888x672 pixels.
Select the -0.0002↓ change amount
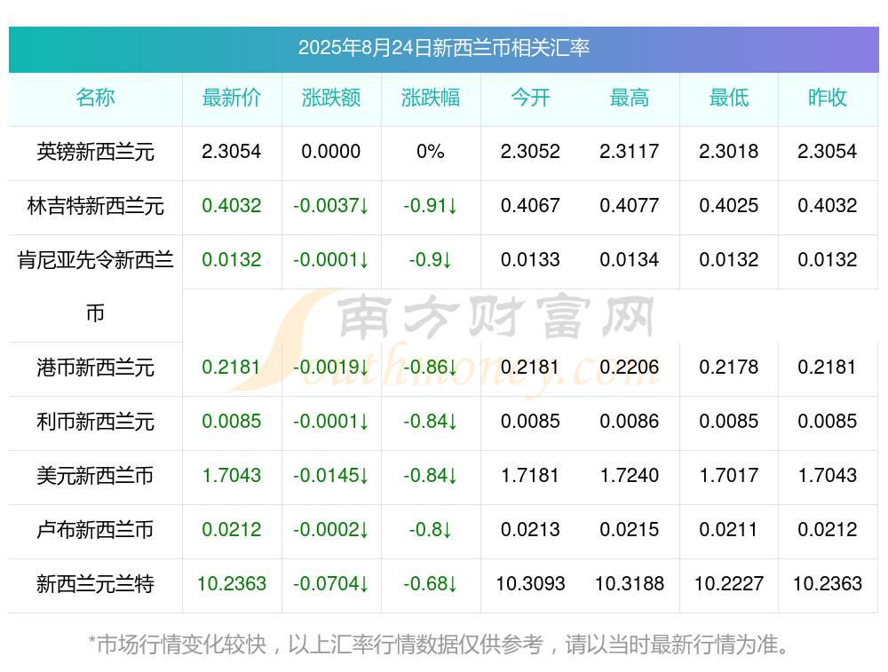[x=330, y=529]
